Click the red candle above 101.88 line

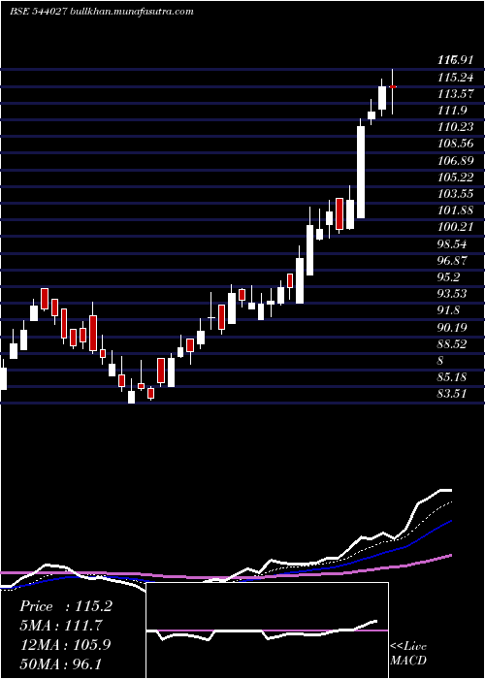tap(339, 214)
